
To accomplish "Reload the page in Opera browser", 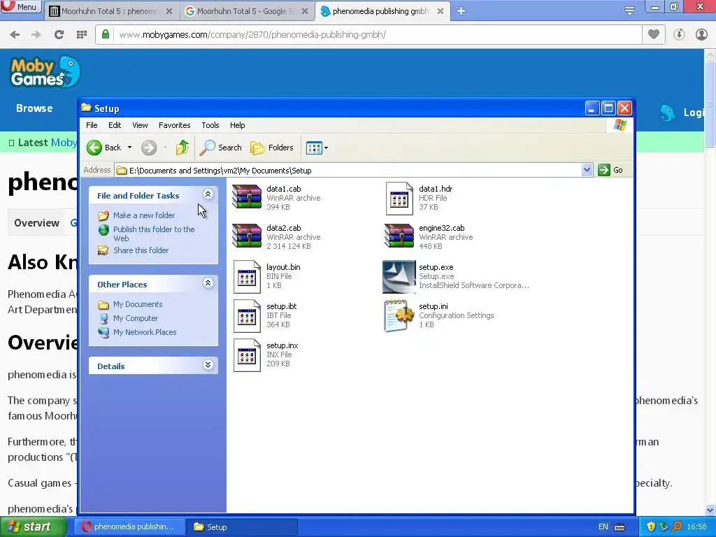I will 59,34.
